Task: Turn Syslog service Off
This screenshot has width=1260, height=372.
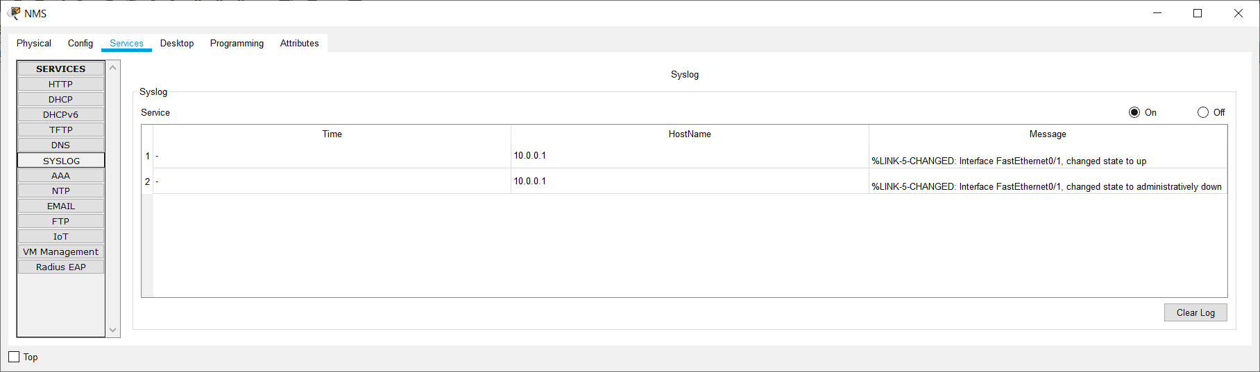Action: pos(1203,112)
